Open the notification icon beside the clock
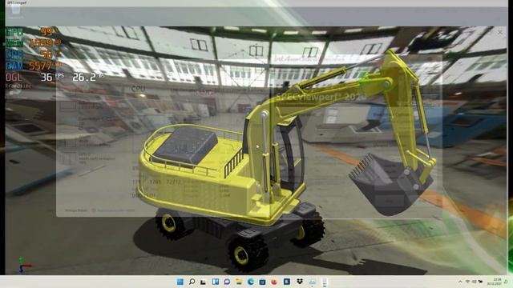Screen dimensions: 513x288 pos(506,282)
